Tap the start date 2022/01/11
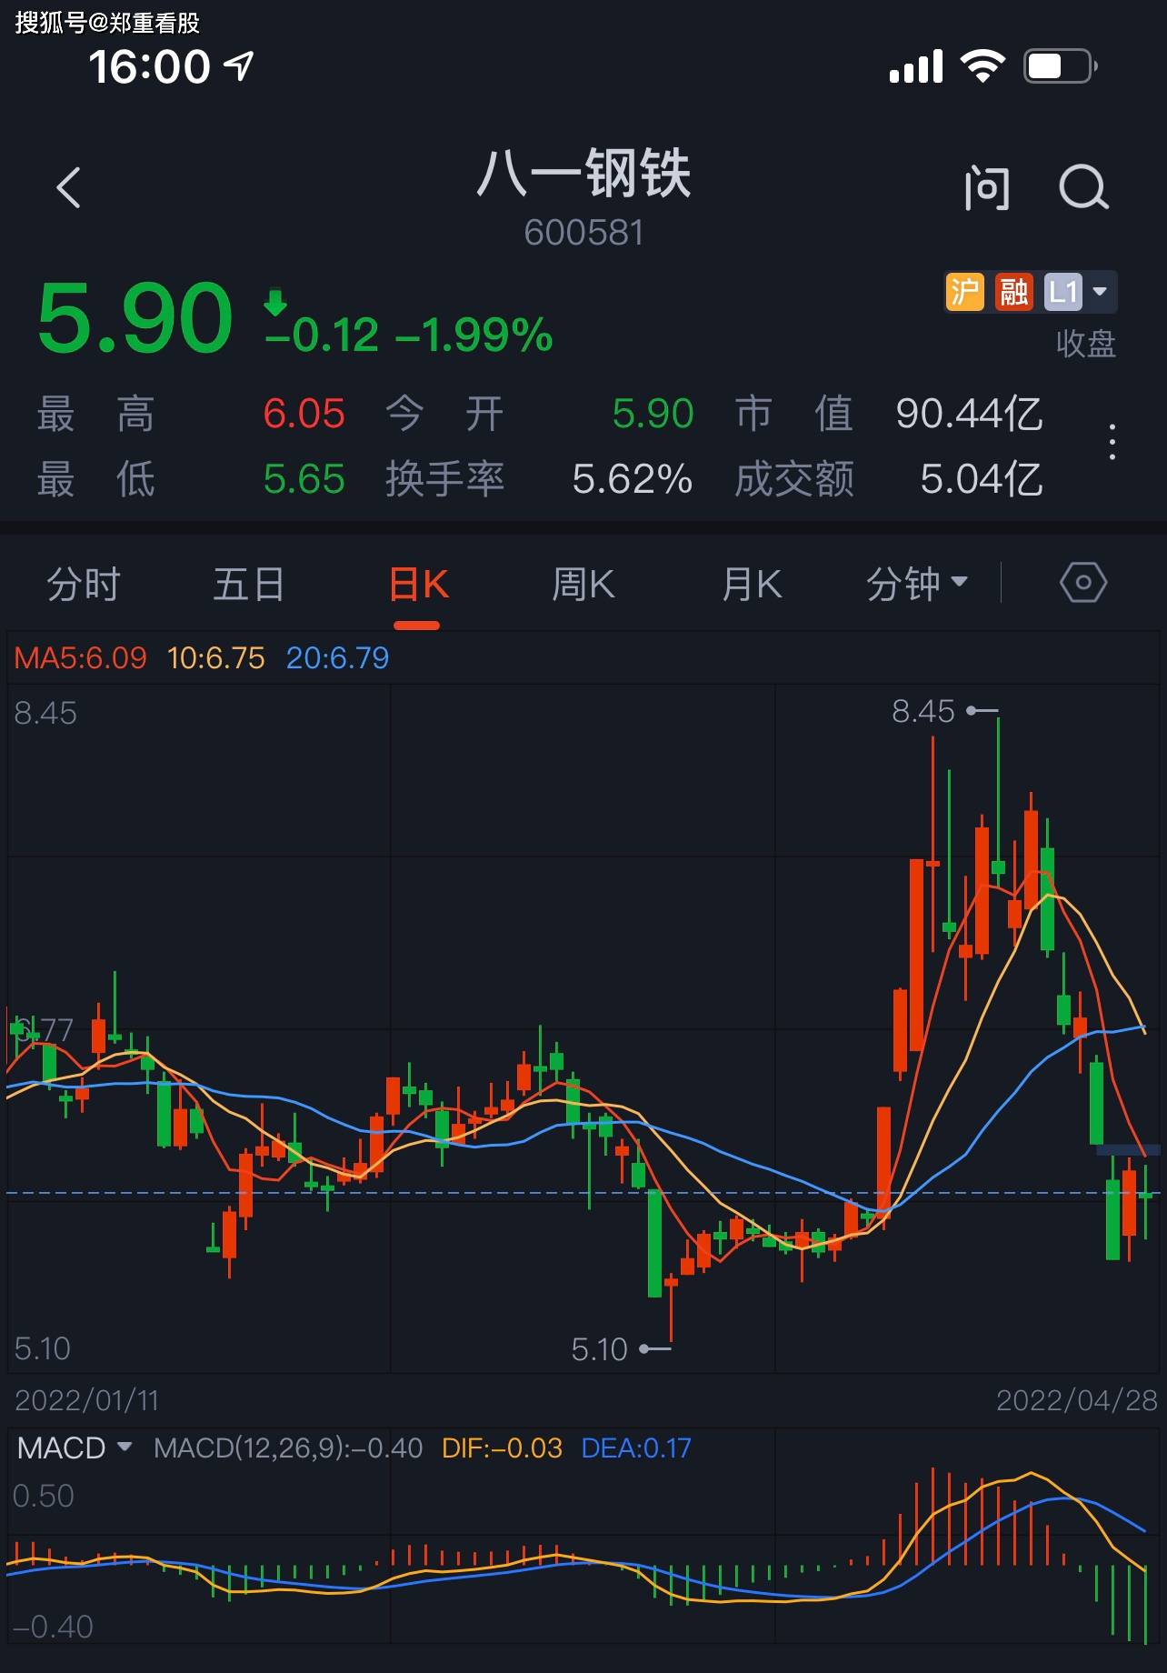The width and height of the screenshot is (1167, 1673). tap(86, 1399)
